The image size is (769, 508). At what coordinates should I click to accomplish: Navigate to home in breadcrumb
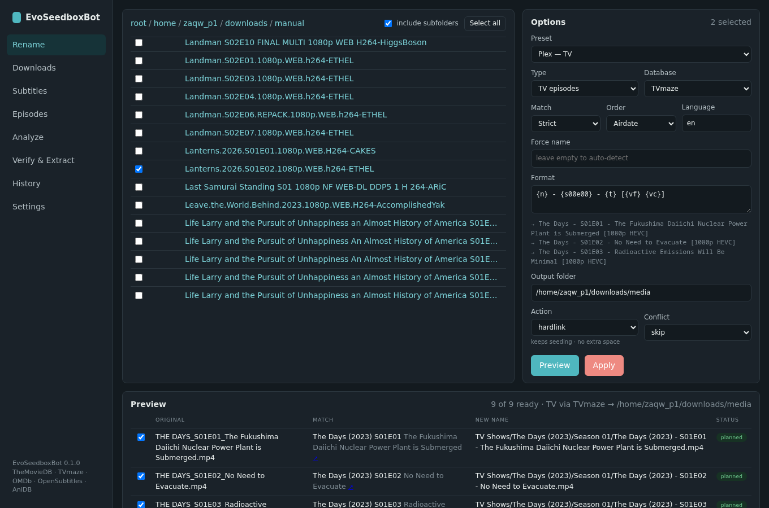pyautogui.click(x=165, y=23)
